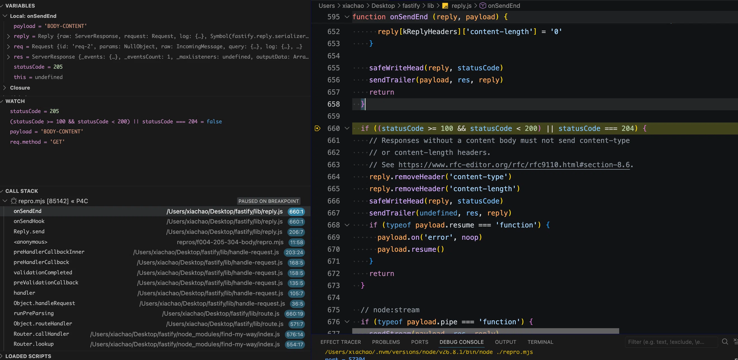This screenshot has height=360, width=738.
Task: Click the Users breadcrumb segment
Action: [327, 6]
